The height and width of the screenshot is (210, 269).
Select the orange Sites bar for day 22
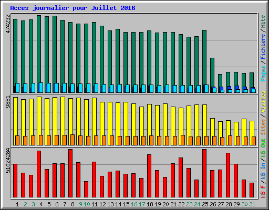183,140
